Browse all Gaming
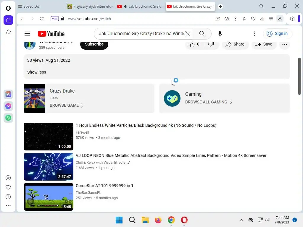The image size is (303, 227). 209,102
